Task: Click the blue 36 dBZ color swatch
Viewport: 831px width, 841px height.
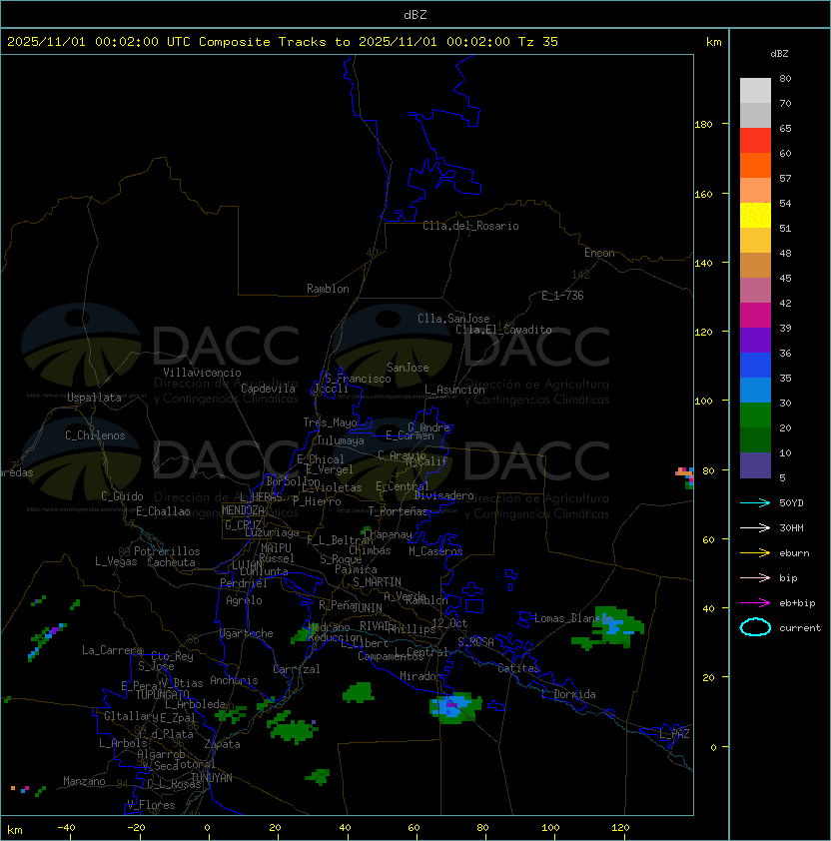Action: point(755,365)
